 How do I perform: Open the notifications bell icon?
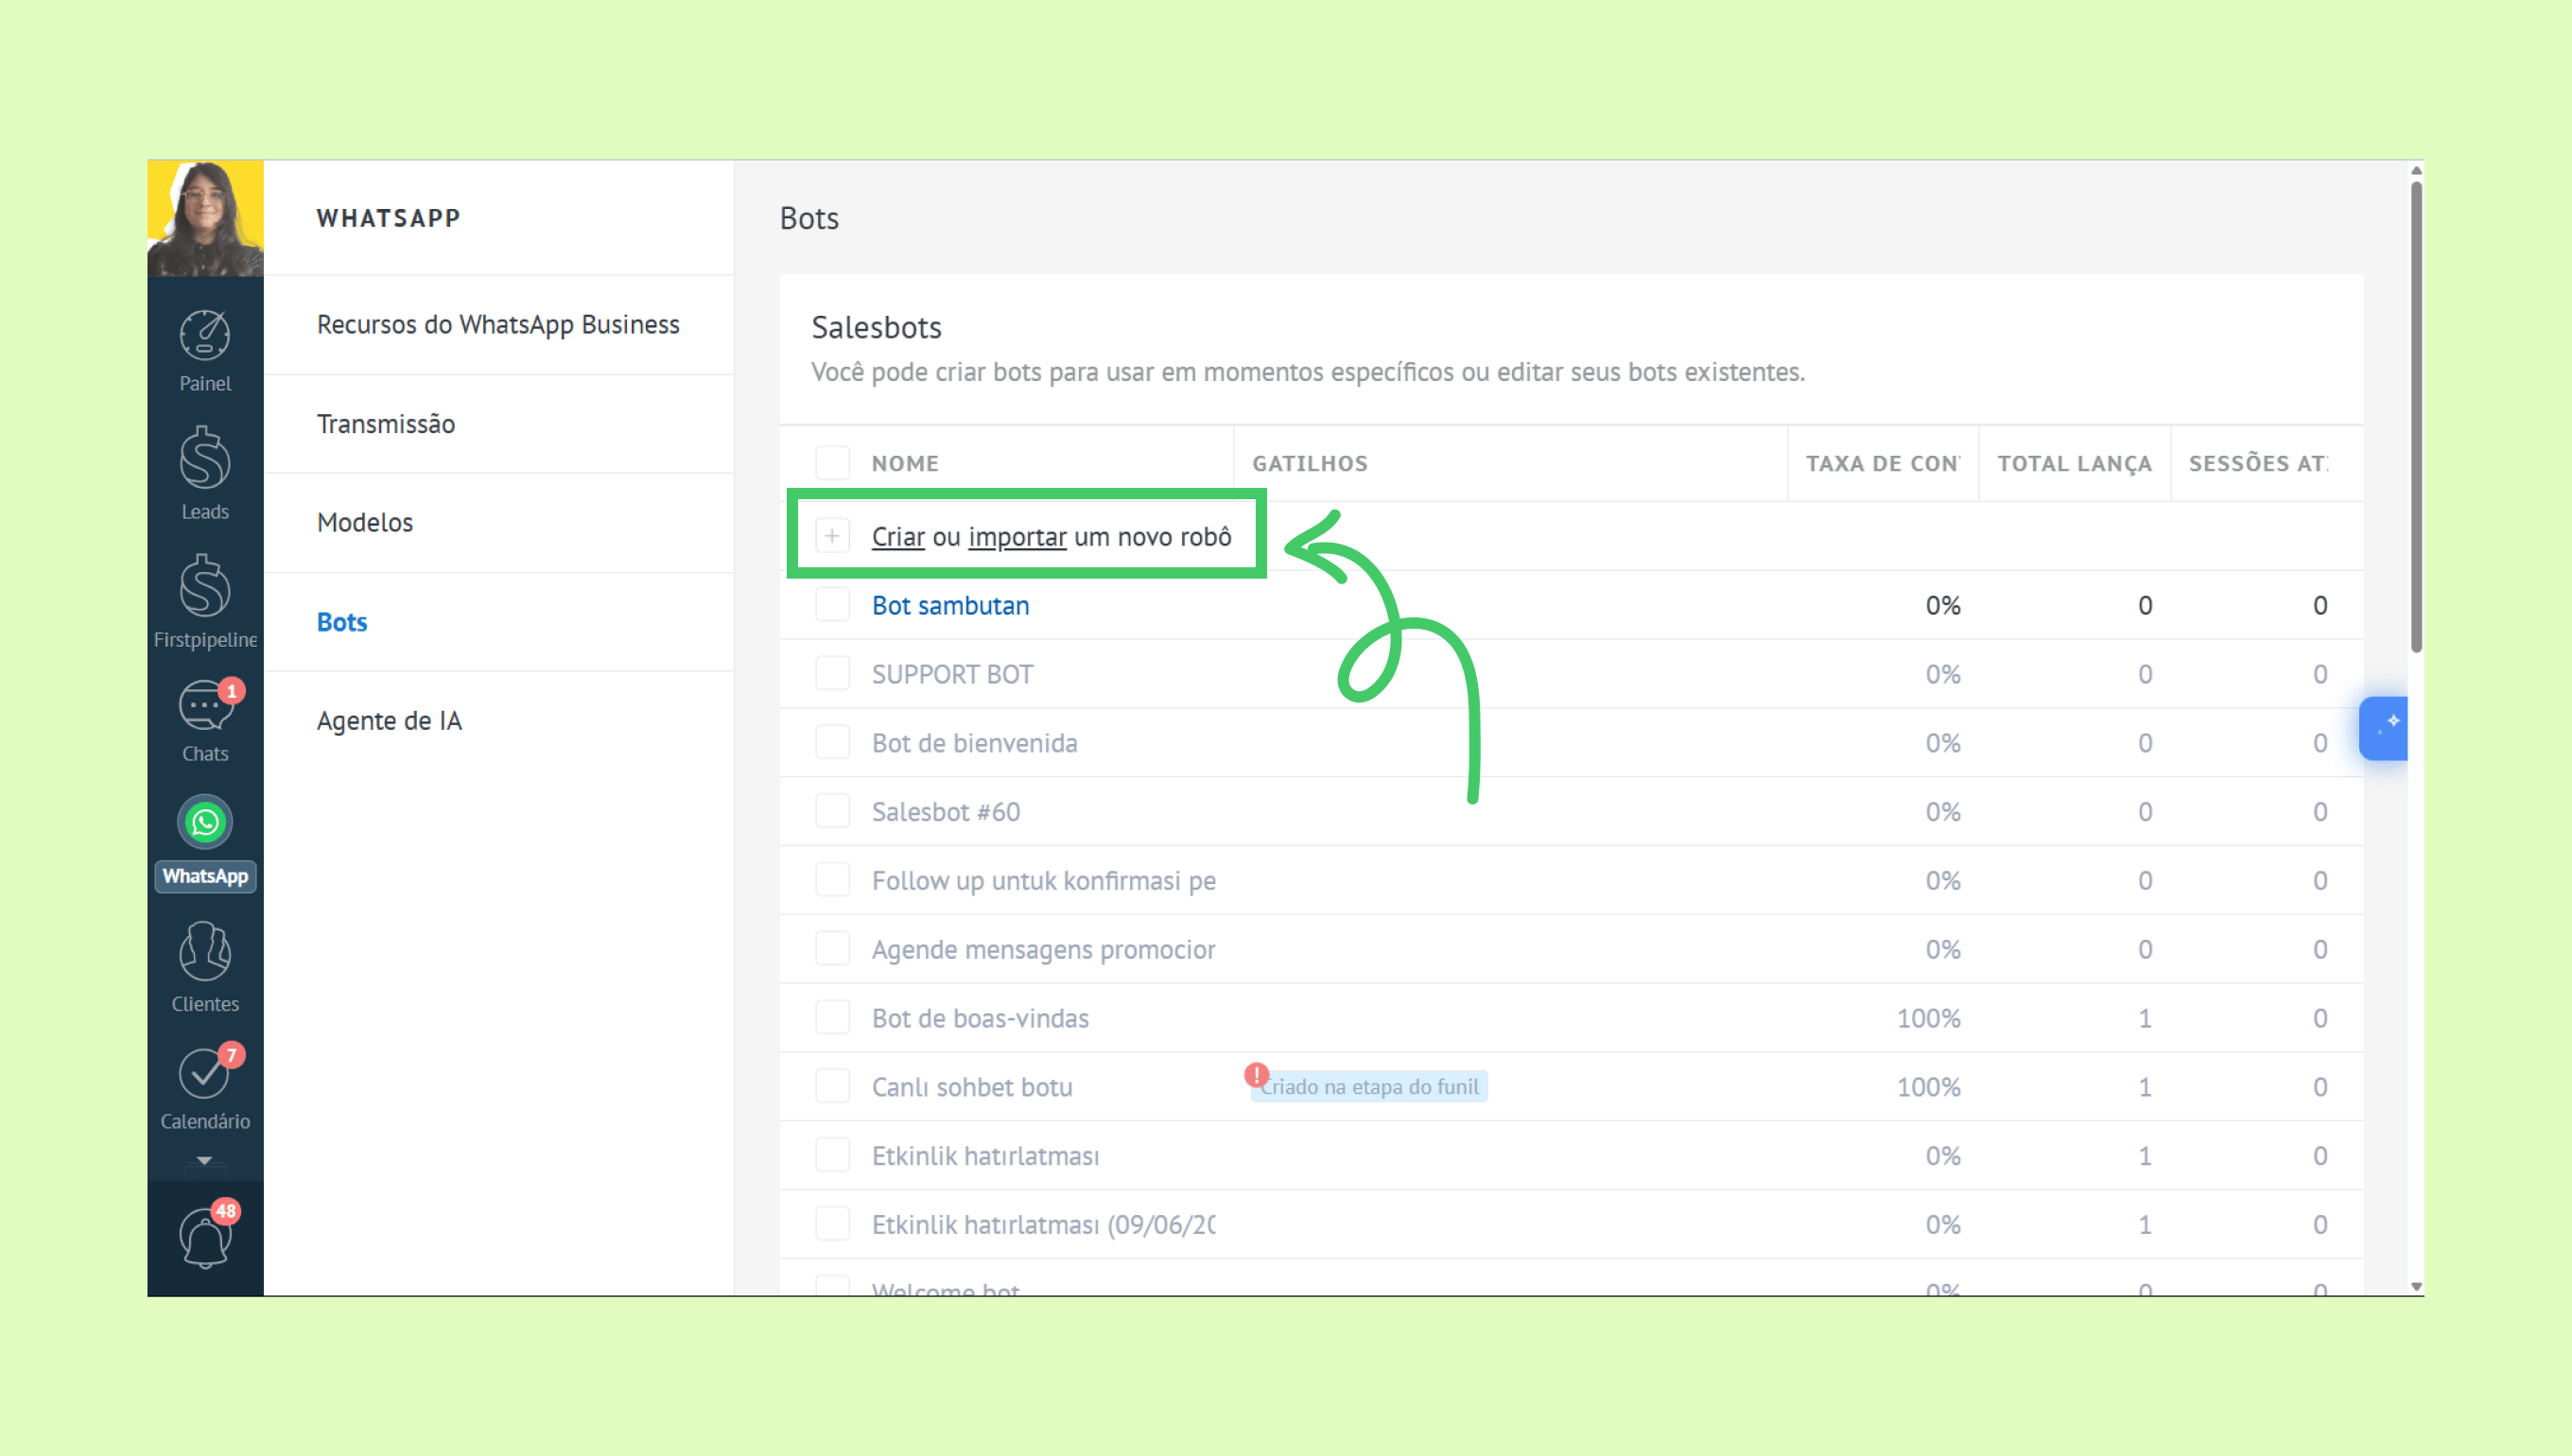[205, 1238]
